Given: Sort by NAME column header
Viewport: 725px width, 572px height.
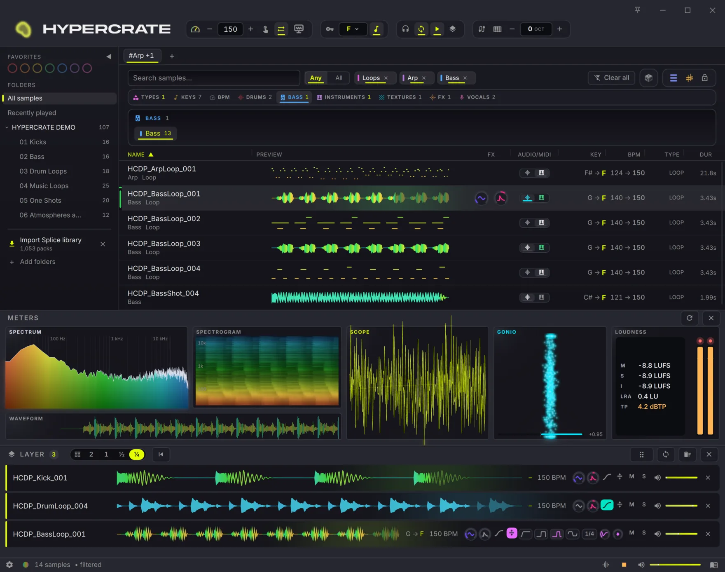Looking at the screenshot, I should (140, 155).
